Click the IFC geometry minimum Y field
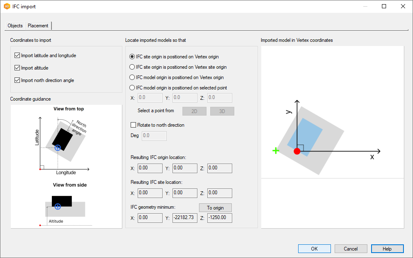Viewport: 413px width, 258px height. [x=185, y=218]
